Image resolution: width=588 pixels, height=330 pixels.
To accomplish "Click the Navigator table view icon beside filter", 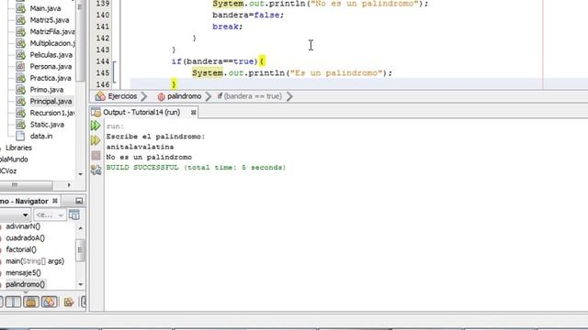I will (74, 214).
